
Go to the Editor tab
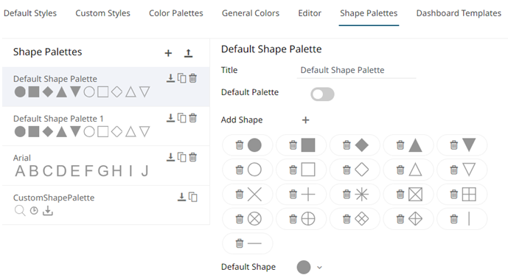click(310, 13)
